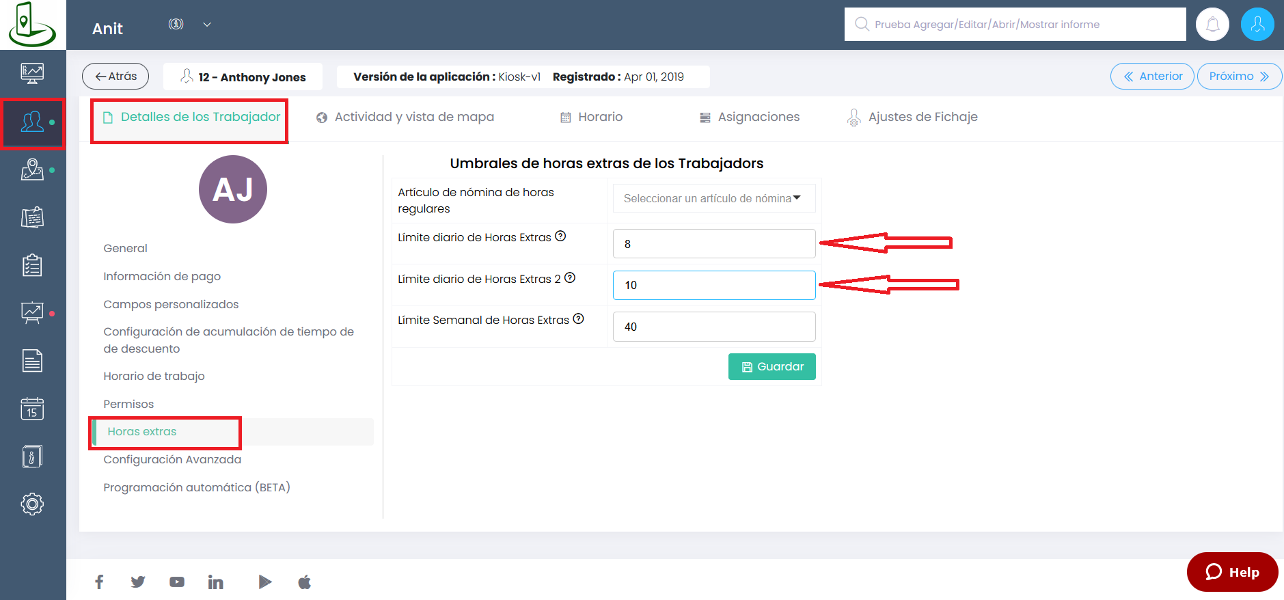Click the Próximo button
Image resolution: width=1284 pixels, height=600 pixels.
click(1239, 77)
